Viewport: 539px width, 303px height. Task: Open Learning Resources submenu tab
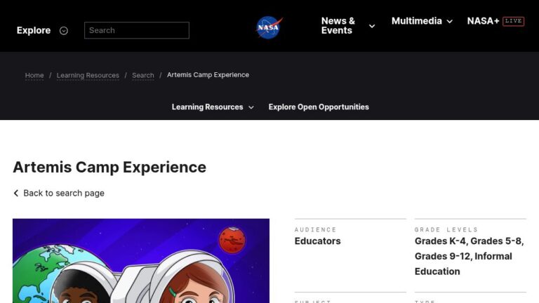[x=207, y=107]
